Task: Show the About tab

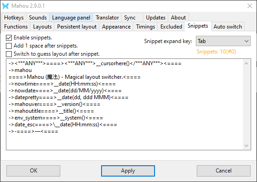Action: [178, 18]
